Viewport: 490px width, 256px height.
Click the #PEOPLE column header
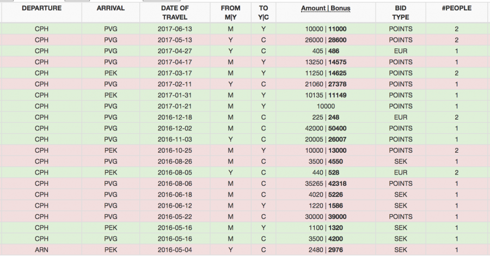click(456, 9)
